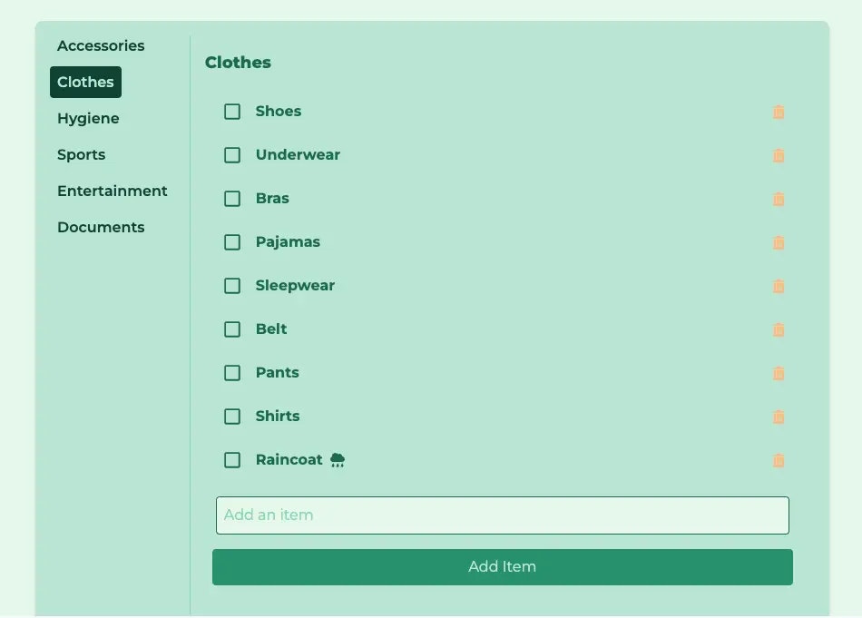Check off the Shirts item
Viewport: 862px width, 618px height.
click(x=232, y=417)
